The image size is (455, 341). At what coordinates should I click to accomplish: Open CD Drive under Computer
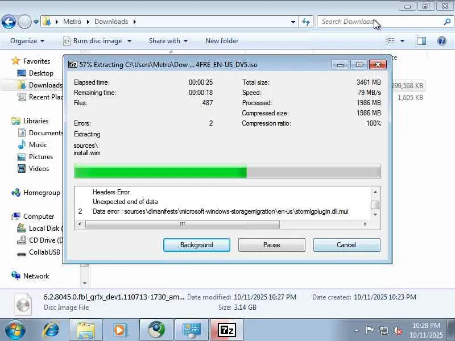point(40,240)
